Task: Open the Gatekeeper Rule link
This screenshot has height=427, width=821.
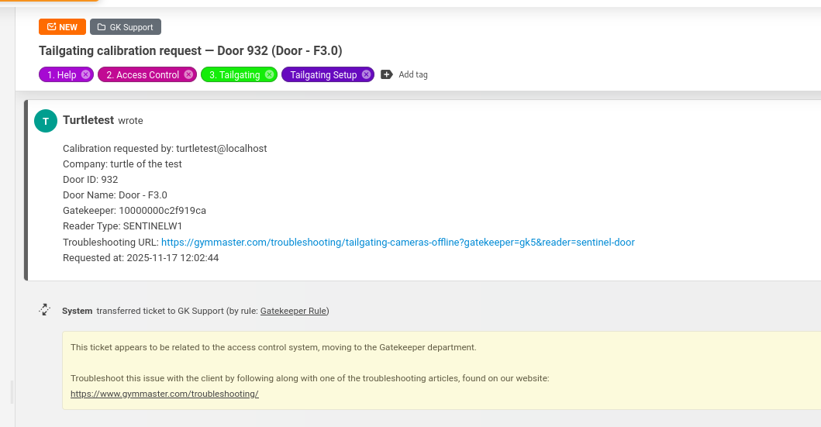Action: (x=294, y=311)
